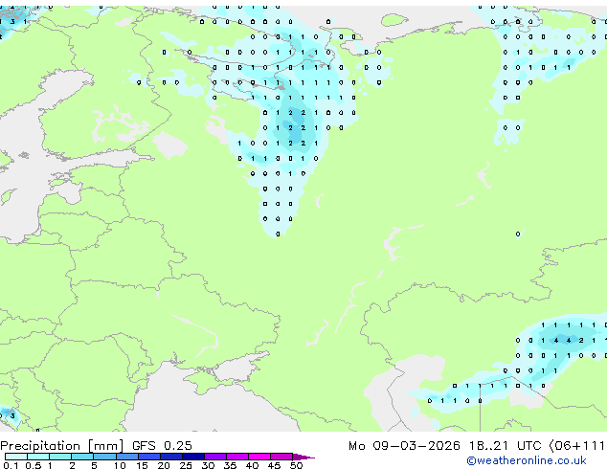This screenshot has height=469, width=607.
Task: Click the 30–35 mm purple legend swatch
Action: pyautogui.click(x=215, y=457)
